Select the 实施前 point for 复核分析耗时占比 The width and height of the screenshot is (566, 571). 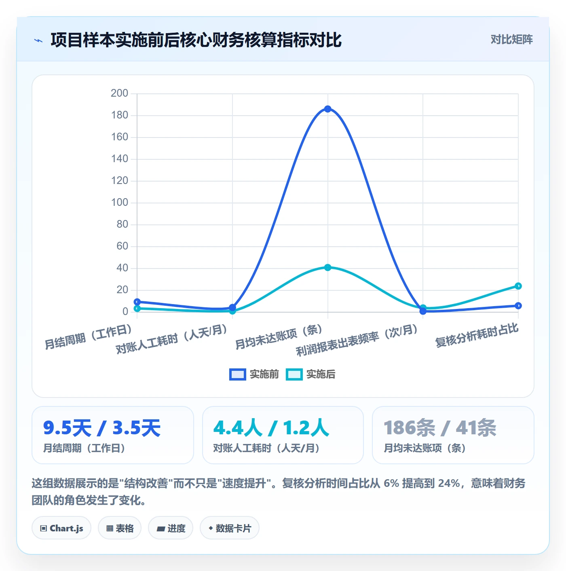tap(518, 306)
